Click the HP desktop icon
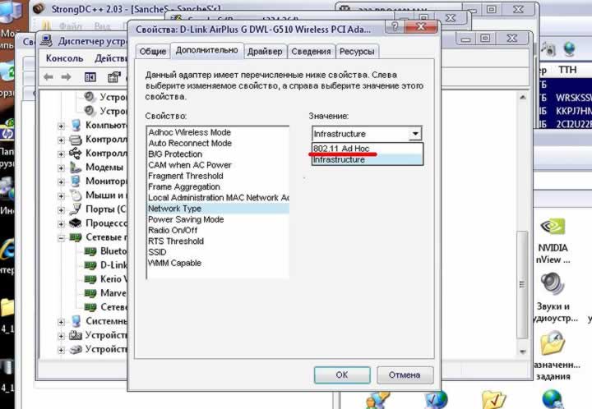The width and height of the screenshot is (592, 409). pos(7,131)
